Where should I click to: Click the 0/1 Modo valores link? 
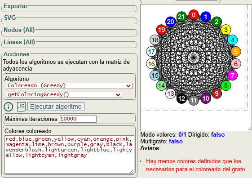182,134
